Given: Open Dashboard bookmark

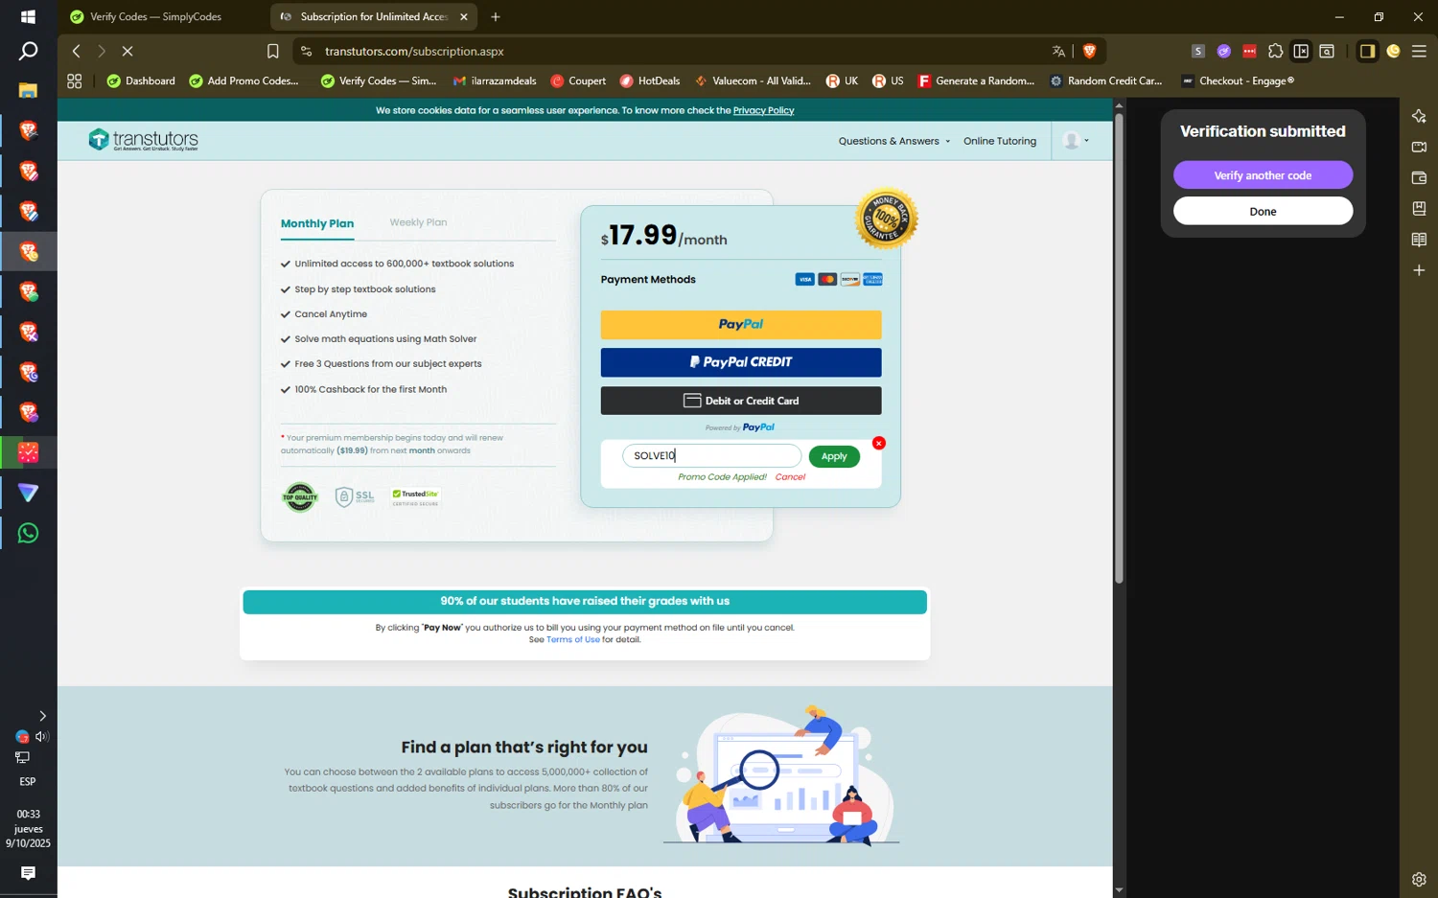Looking at the screenshot, I should coord(141,81).
